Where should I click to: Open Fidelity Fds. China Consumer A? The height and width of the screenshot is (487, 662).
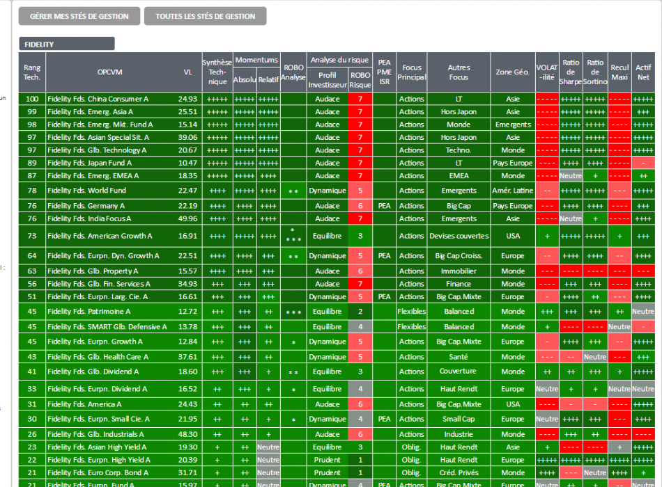(98, 99)
